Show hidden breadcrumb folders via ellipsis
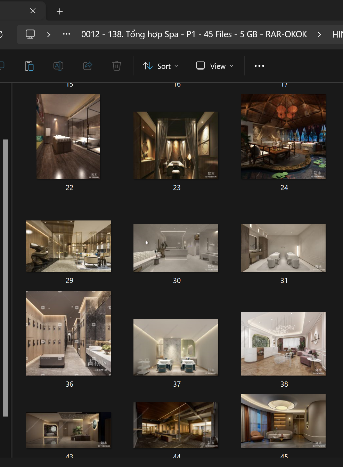Image resolution: width=343 pixels, height=467 pixels. 66,34
